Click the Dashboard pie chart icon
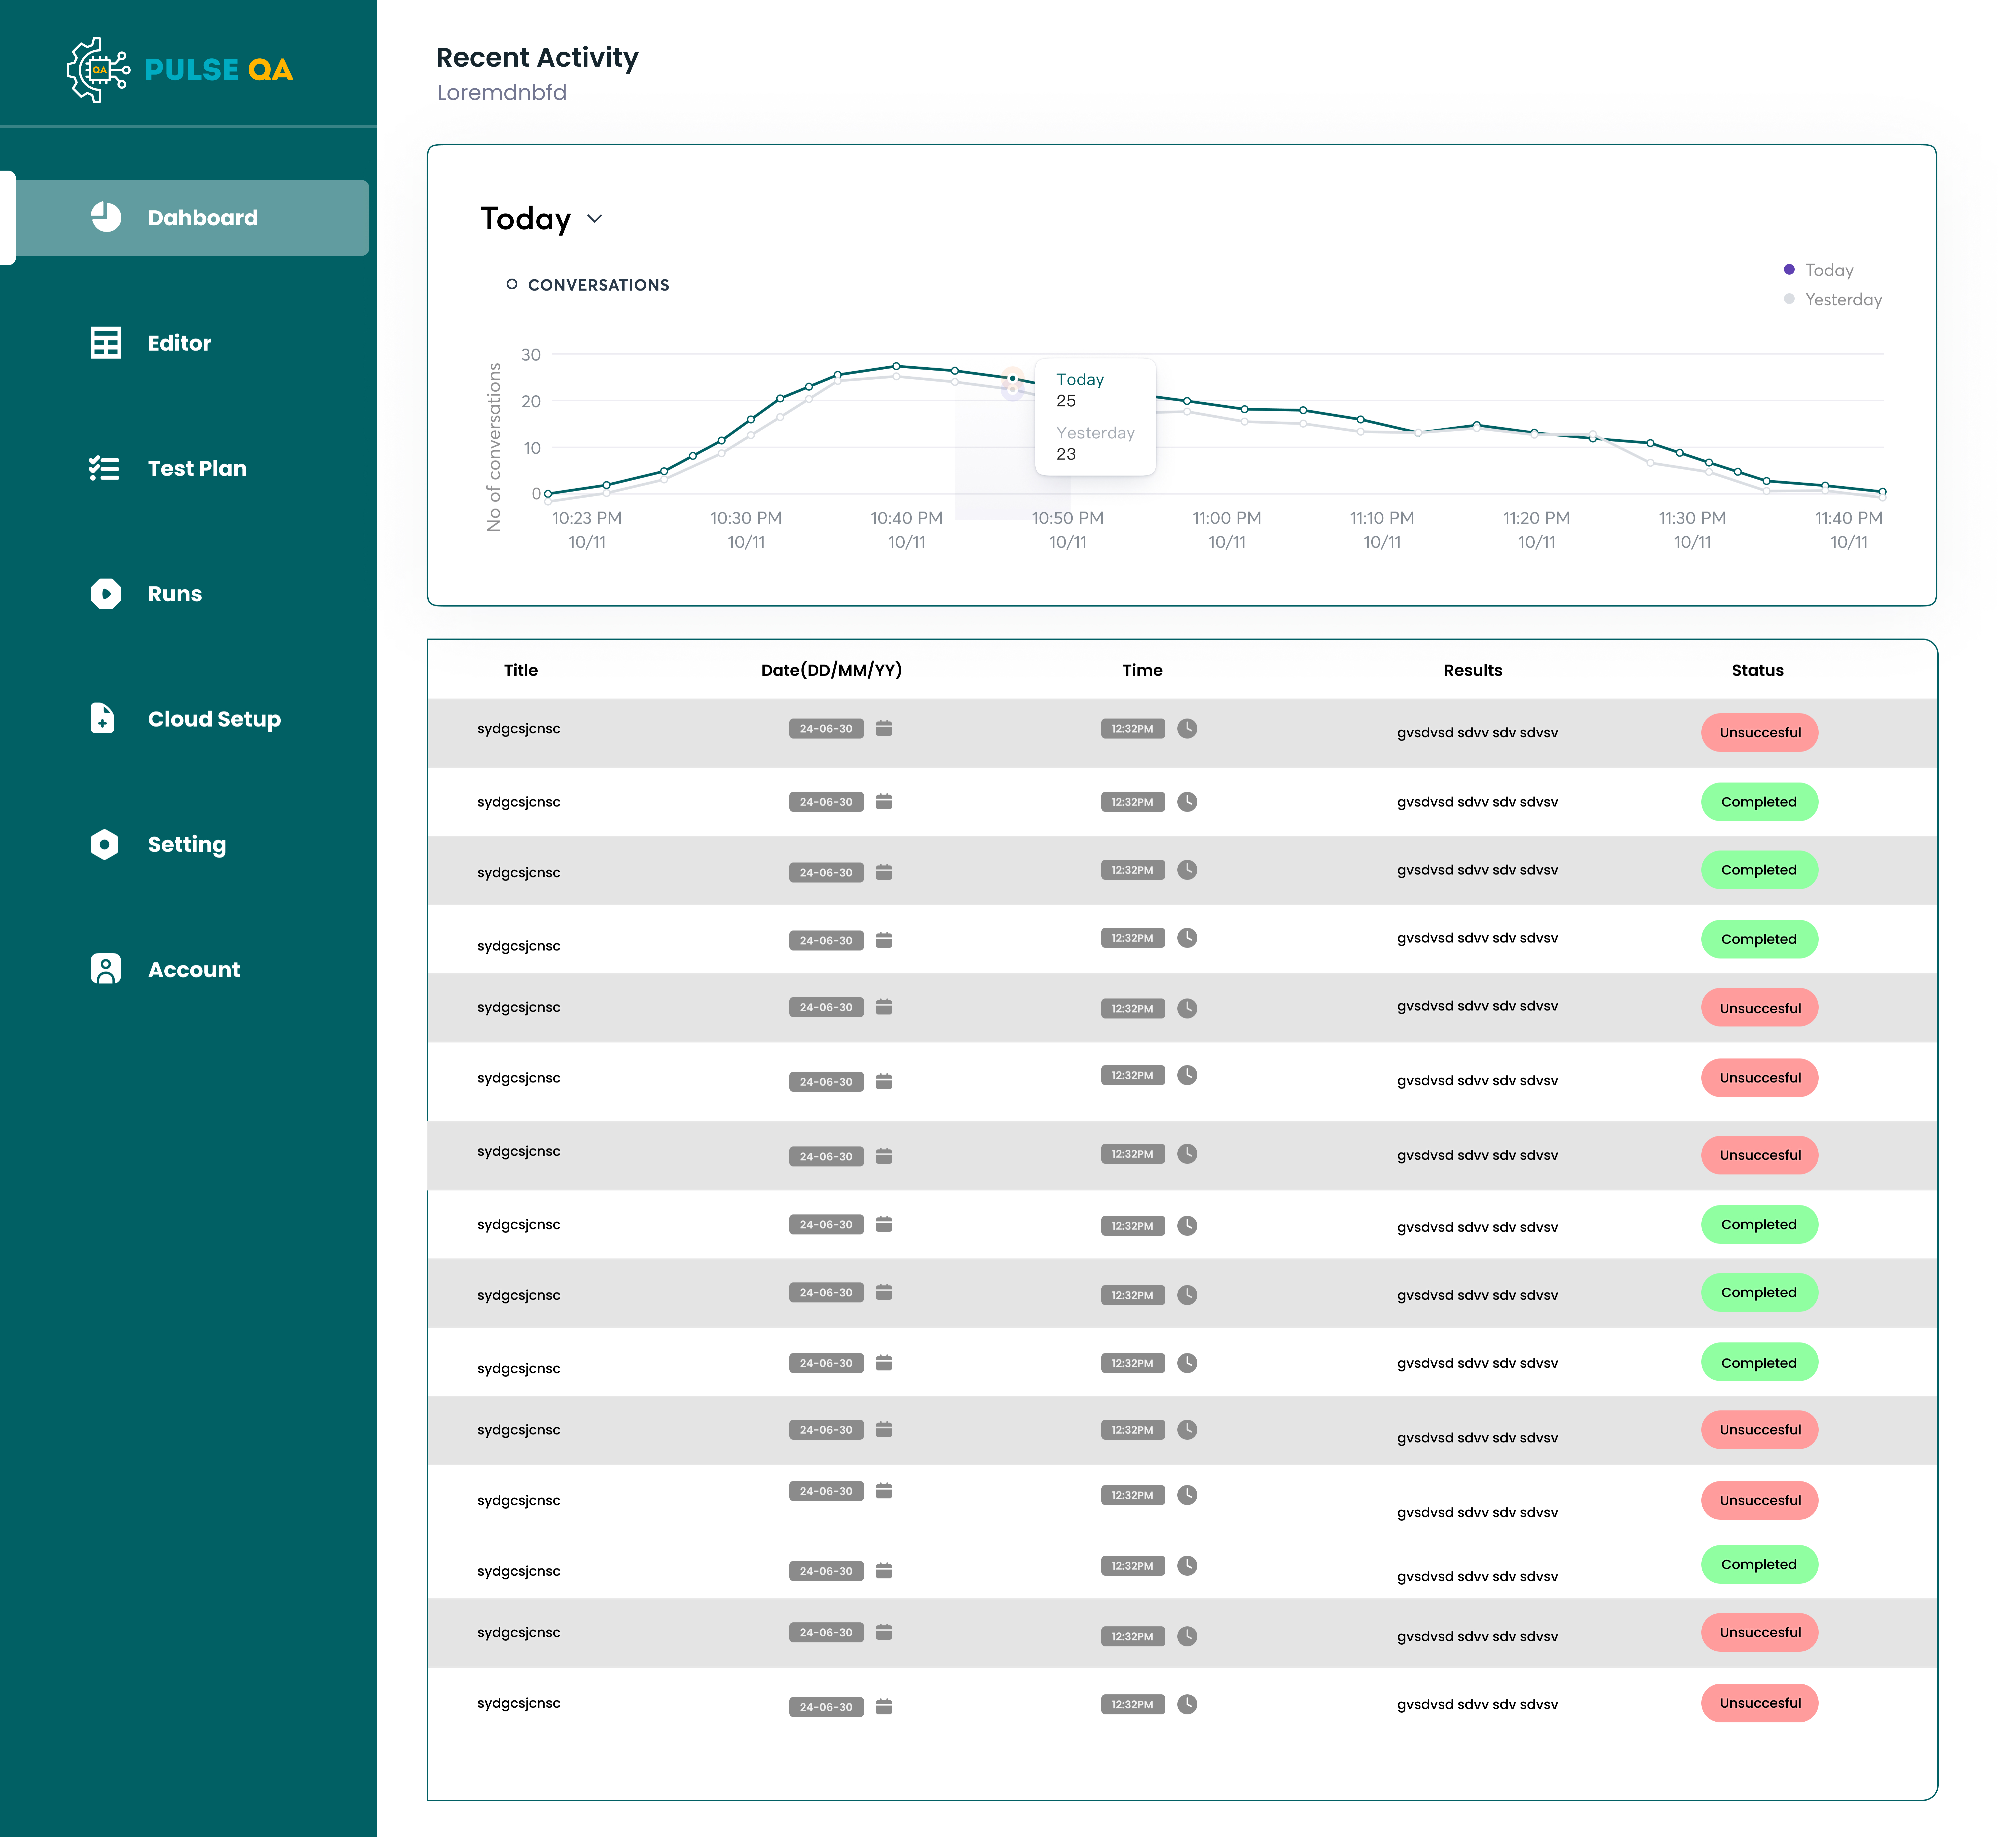Screen dimensions: 2016x1837 click(106, 217)
